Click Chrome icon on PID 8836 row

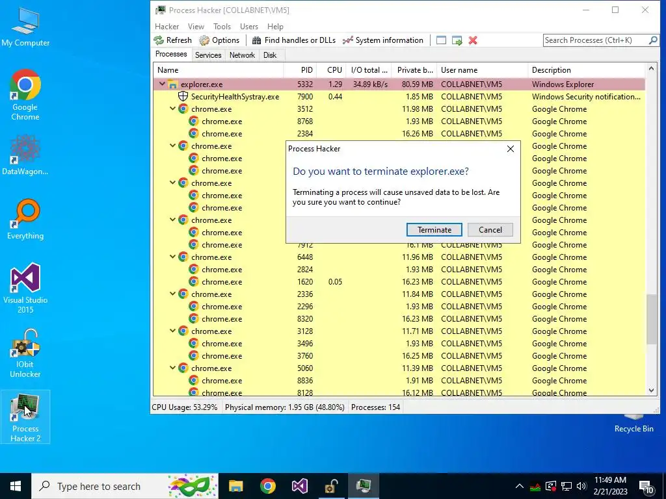[194, 380]
